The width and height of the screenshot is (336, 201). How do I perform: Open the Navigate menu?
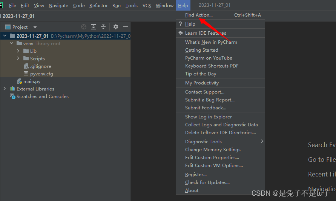coord(58,6)
